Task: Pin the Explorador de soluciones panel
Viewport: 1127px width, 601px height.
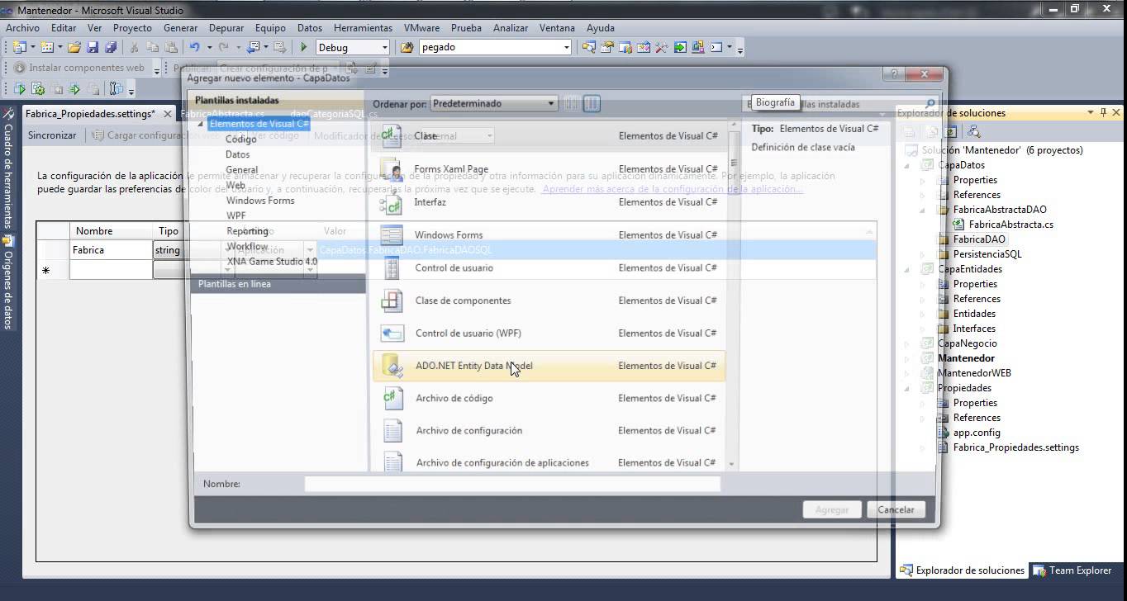Action: [x=1103, y=113]
